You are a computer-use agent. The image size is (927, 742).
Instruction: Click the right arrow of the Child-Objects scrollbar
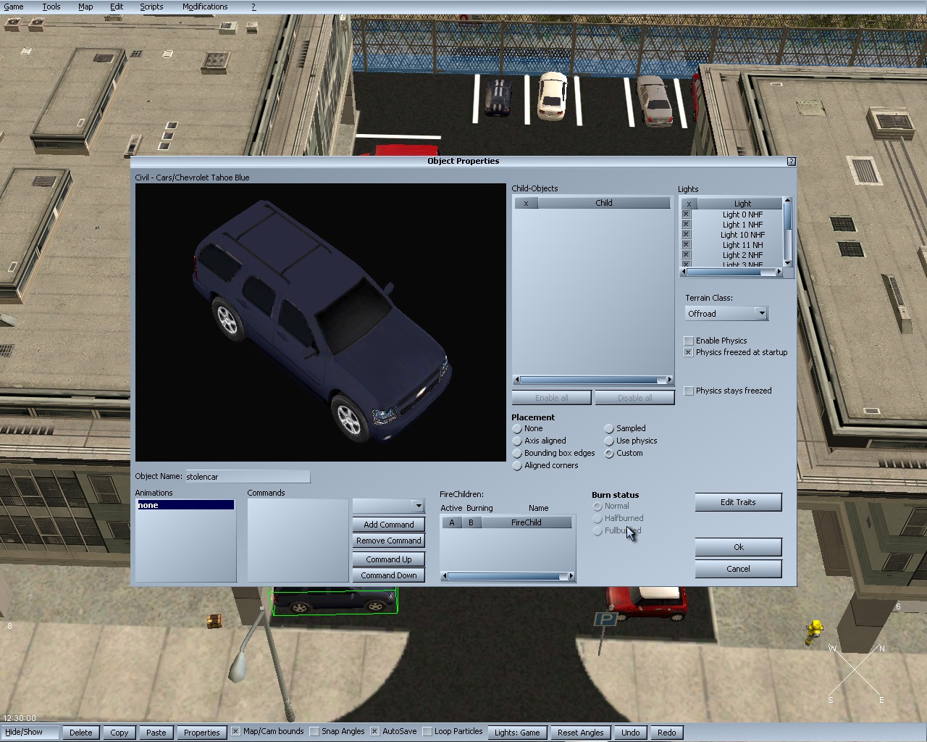point(669,380)
